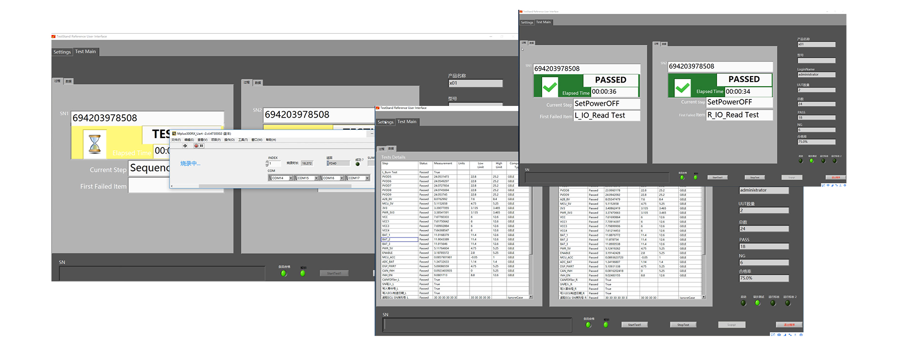Toggle the 启动 LED in the bottom-right window
The width and height of the screenshot is (898, 350).
pyautogui.click(x=743, y=303)
